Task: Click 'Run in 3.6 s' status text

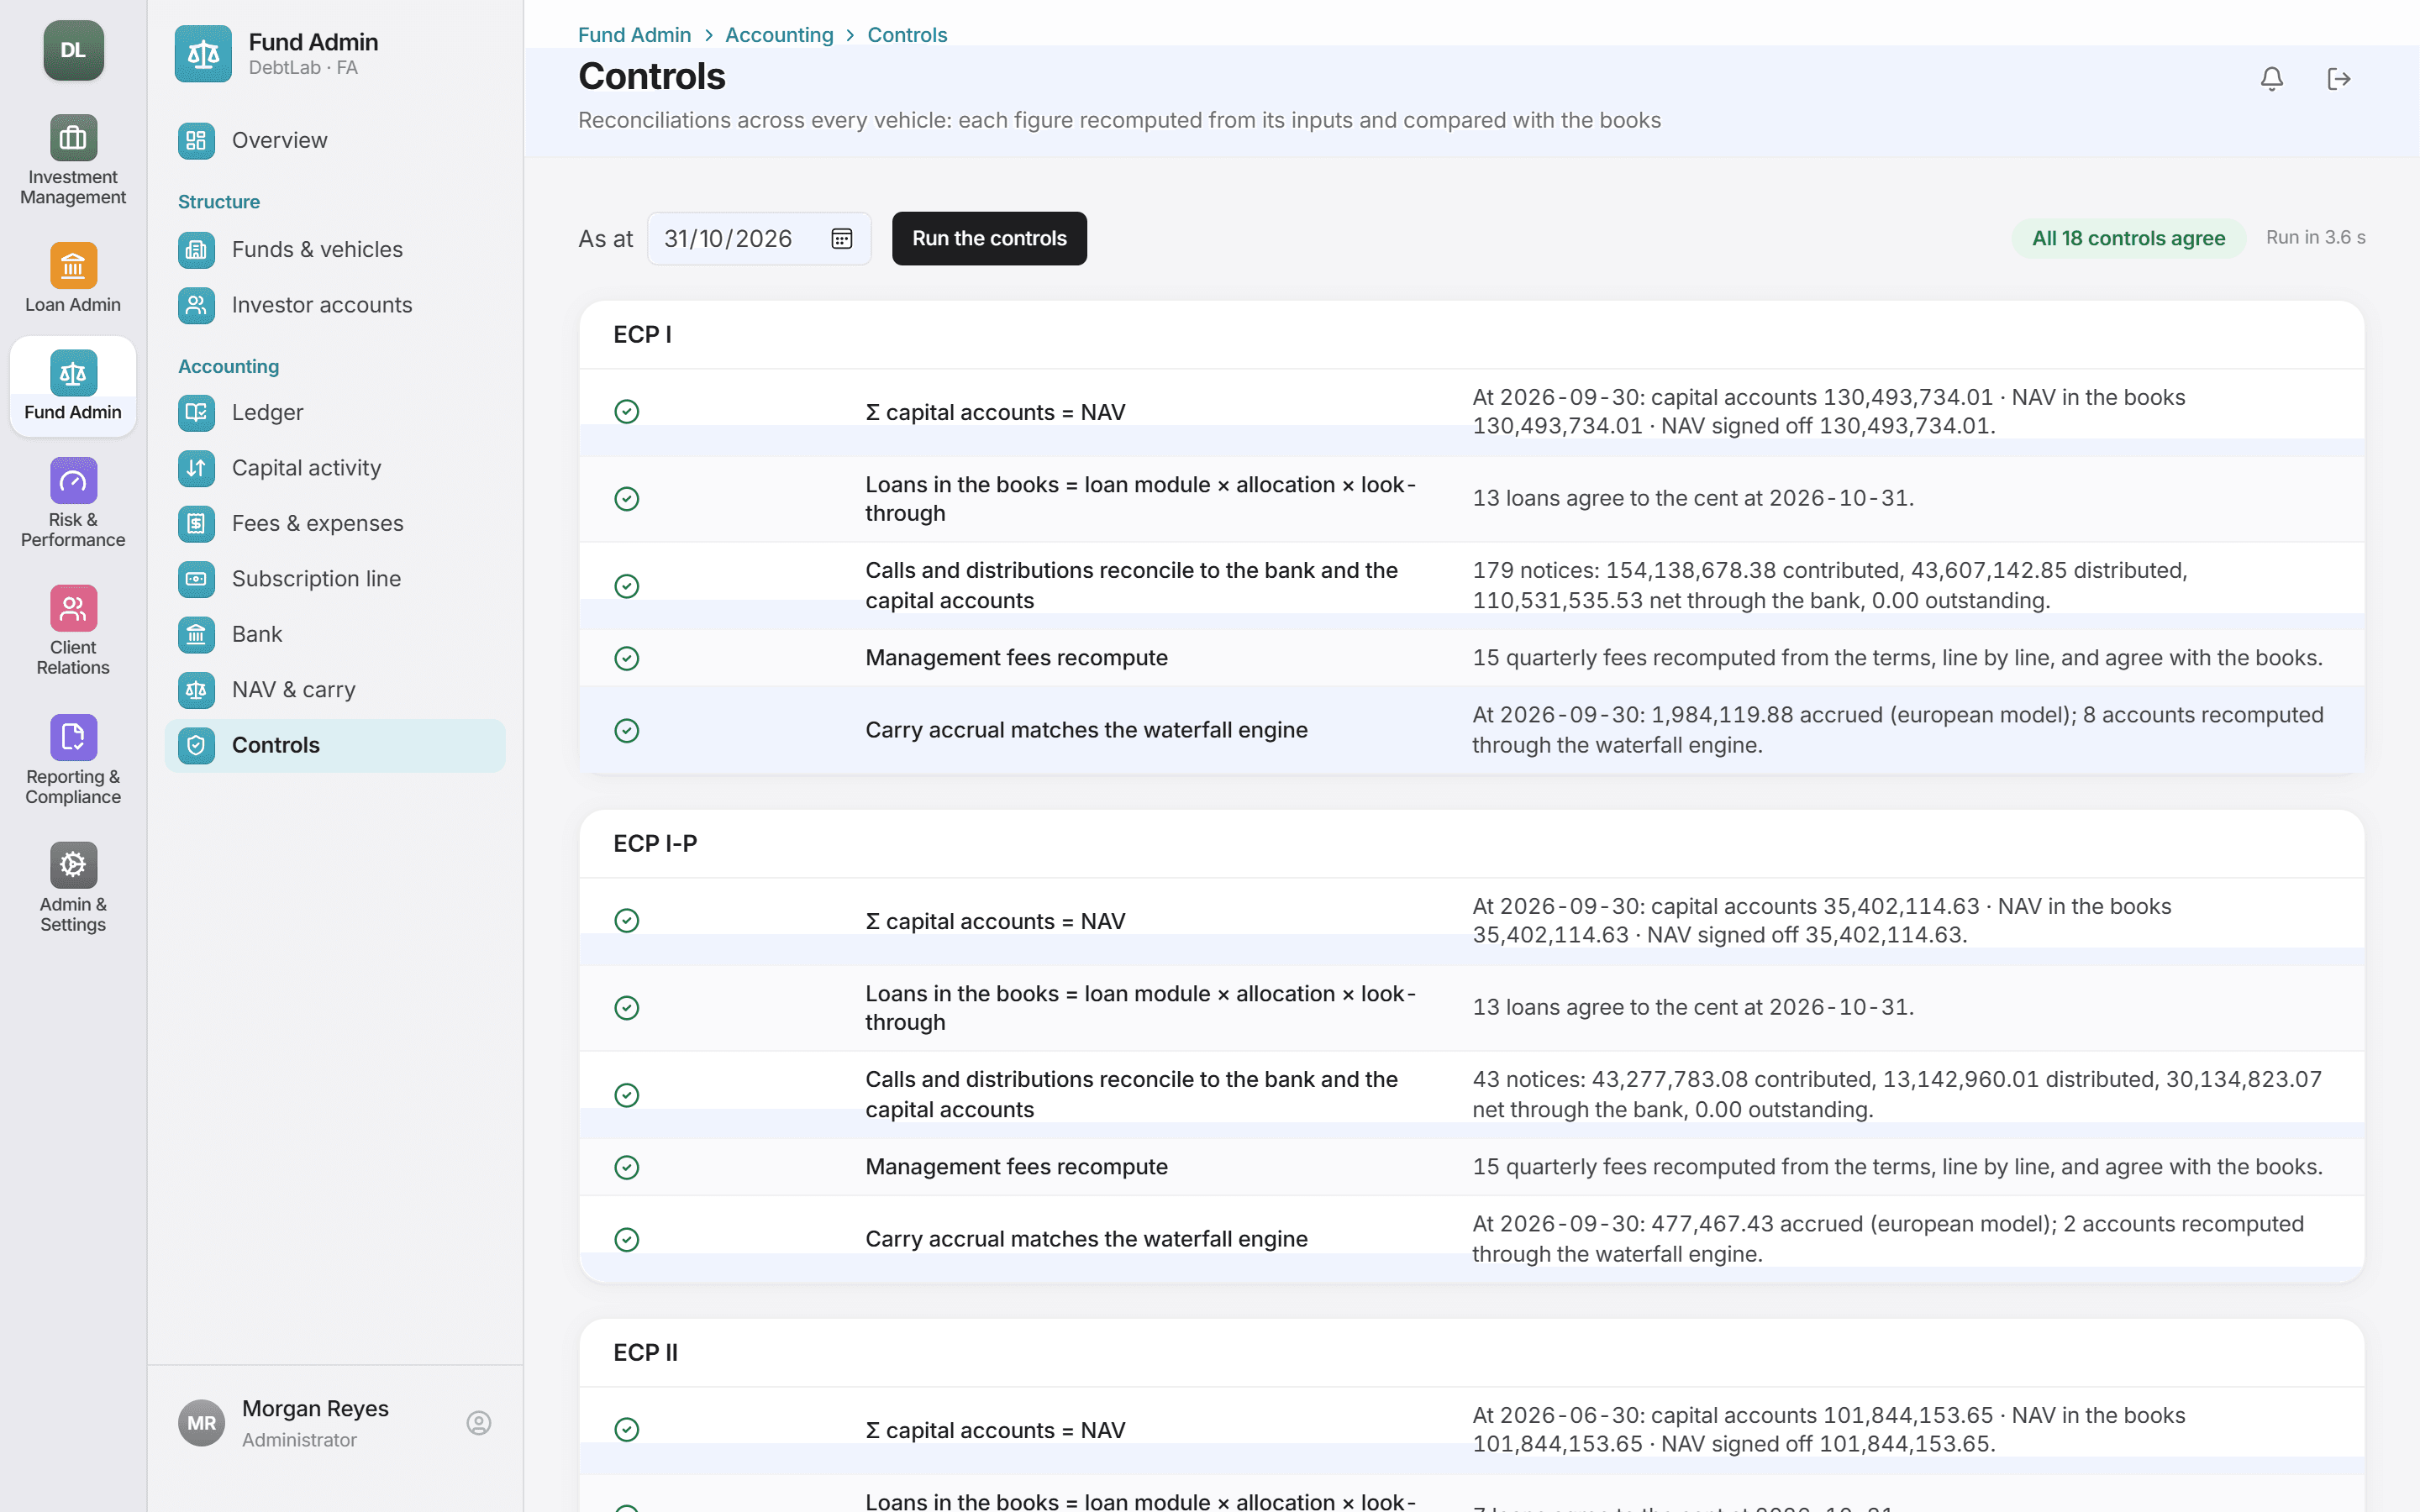Action: tap(2315, 237)
